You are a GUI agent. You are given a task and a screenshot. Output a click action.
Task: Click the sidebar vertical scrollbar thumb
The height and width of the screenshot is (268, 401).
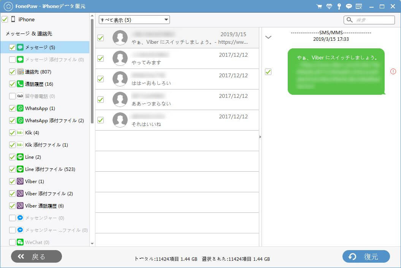pos(92,71)
